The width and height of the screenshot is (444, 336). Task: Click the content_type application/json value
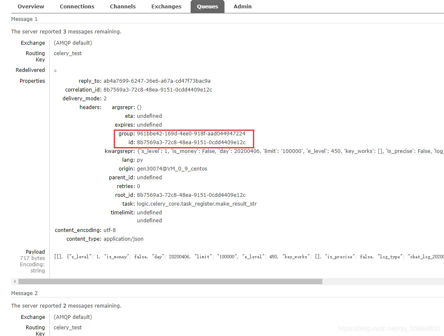coord(123,239)
